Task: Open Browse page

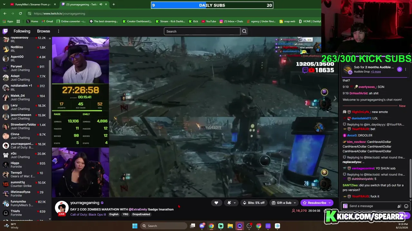Action: (43, 31)
